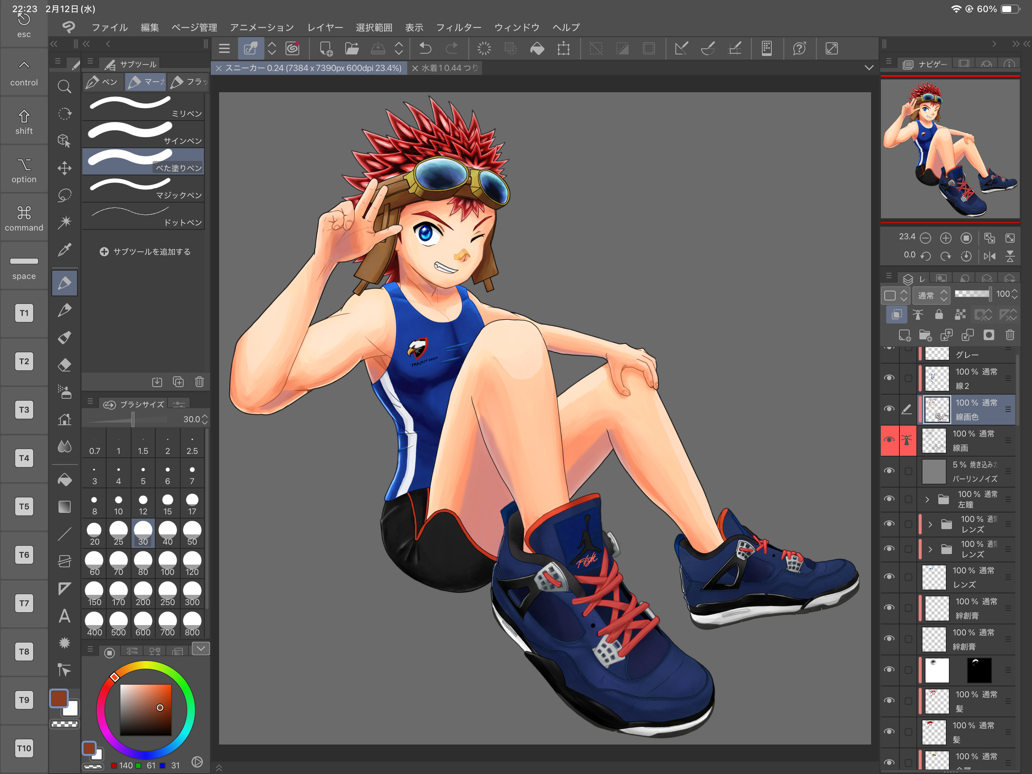Open the brush size 30.0 stepper arrows
This screenshot has height=774, width=1032.
point(205,419)
